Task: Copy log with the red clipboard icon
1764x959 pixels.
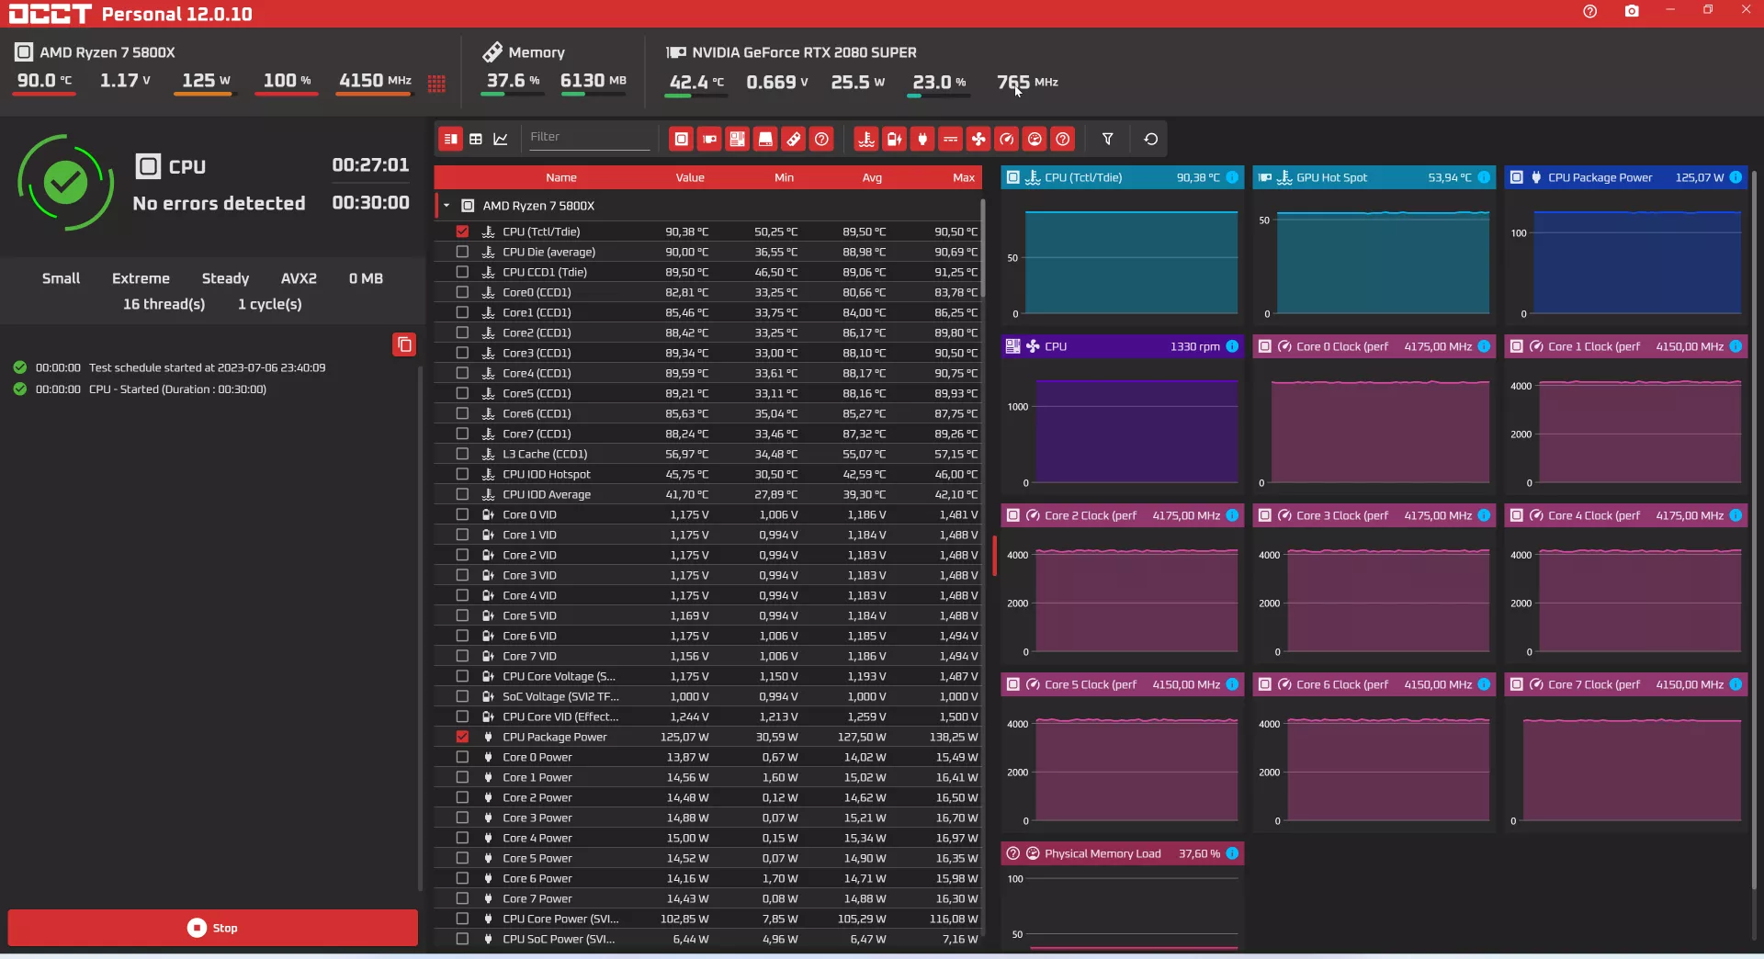Action: [404, 344]
